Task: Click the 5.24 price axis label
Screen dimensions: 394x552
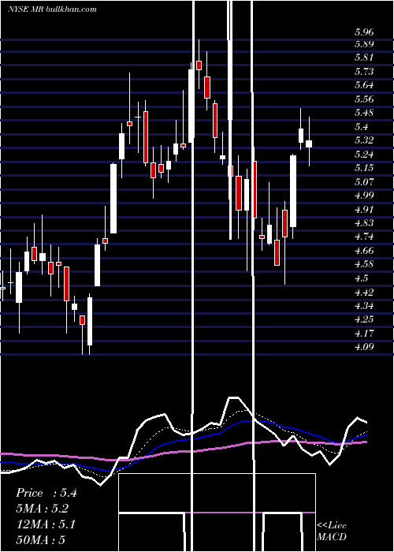Action: click(x=364, y=155)
